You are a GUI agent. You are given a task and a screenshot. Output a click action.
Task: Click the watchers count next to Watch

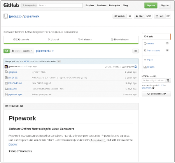129,16
